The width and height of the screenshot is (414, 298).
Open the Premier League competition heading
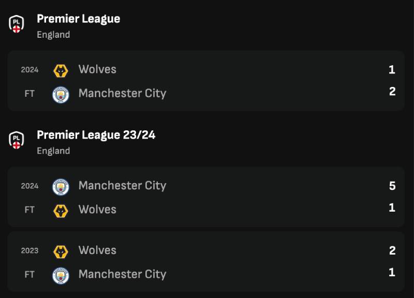pyautogui.click(x=78, y=19)
